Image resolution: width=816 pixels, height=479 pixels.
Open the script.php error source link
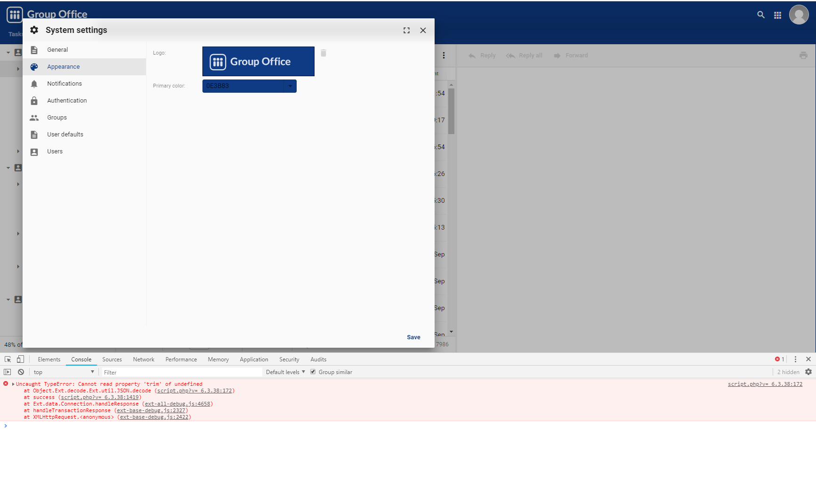pos(765,384)
